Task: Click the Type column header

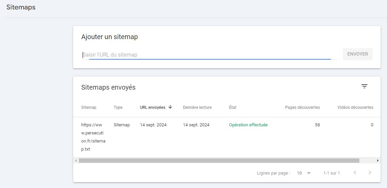Action: [118, 107]
